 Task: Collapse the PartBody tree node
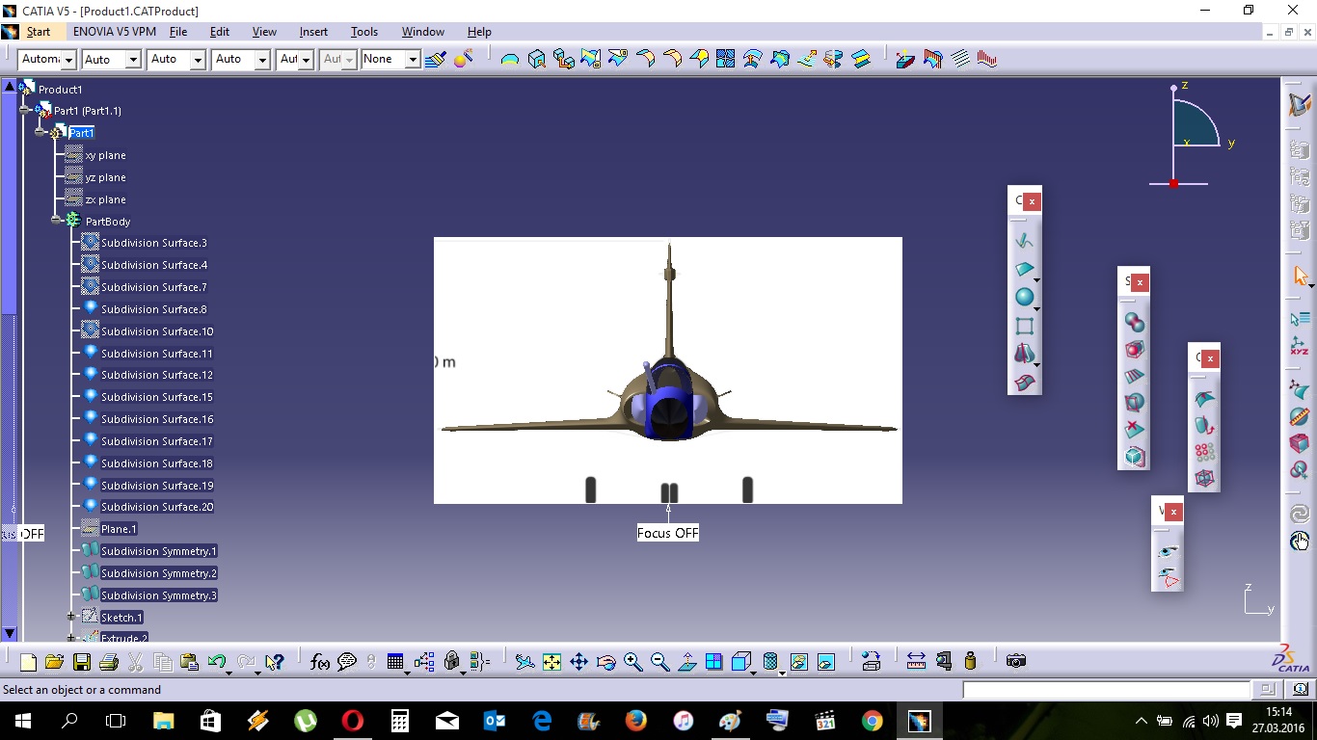point(56,221)
